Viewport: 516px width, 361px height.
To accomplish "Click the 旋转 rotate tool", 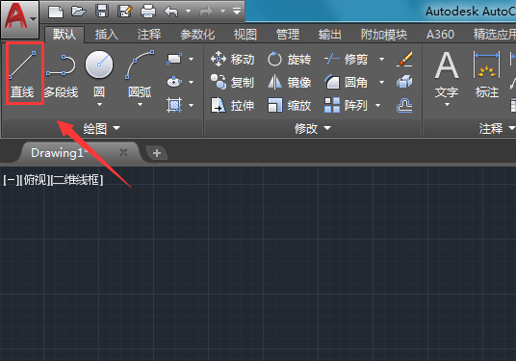I will pos(289,60).
